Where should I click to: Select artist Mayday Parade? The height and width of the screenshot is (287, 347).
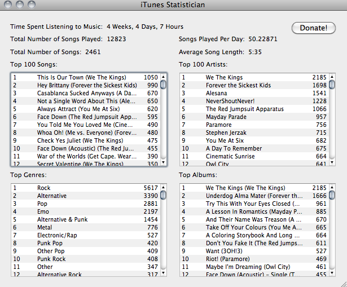tap(254, 117)
